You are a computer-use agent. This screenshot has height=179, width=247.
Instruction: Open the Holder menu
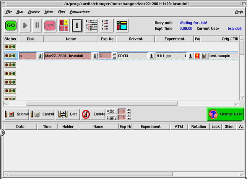34,12
